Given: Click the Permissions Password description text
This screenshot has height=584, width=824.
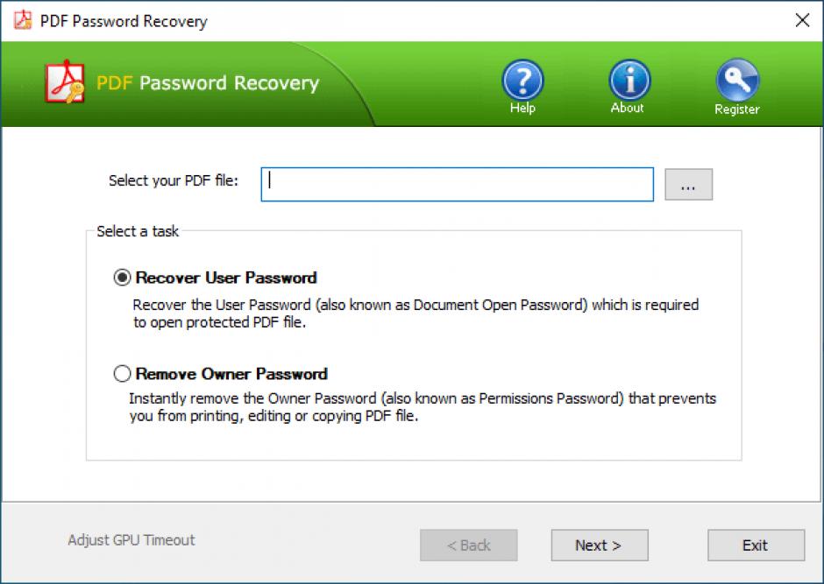Looking at the screenshot, I should [422, 407].
